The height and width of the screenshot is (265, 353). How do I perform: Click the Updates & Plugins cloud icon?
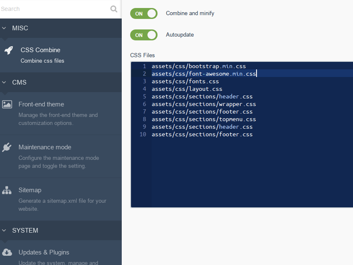[7, 252]
